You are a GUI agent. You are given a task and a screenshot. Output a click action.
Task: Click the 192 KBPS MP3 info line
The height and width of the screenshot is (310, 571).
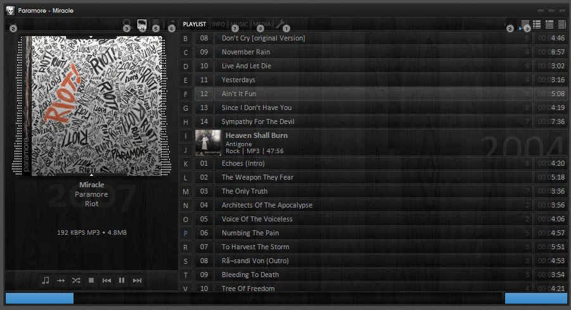coord(92,233)
